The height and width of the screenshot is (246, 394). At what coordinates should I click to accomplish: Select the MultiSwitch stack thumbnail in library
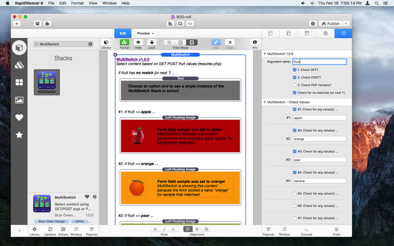[x=47, y=82]
